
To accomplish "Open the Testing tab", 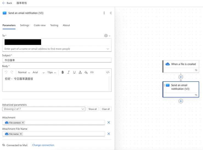I will coord(54,25).
